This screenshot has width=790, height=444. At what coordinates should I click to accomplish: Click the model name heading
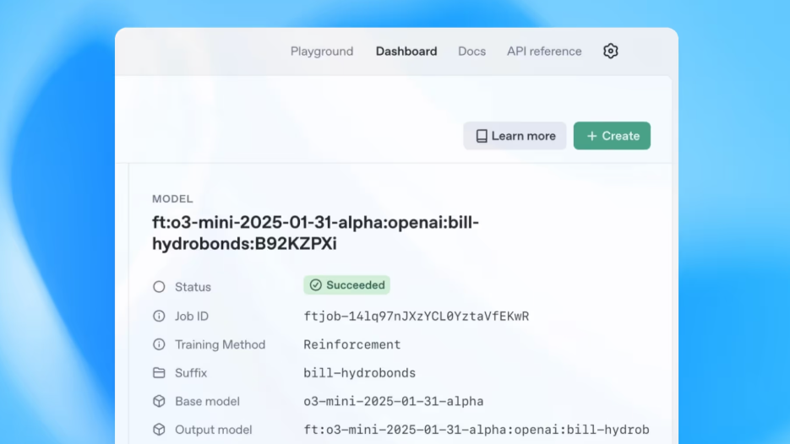click(315, 233)
